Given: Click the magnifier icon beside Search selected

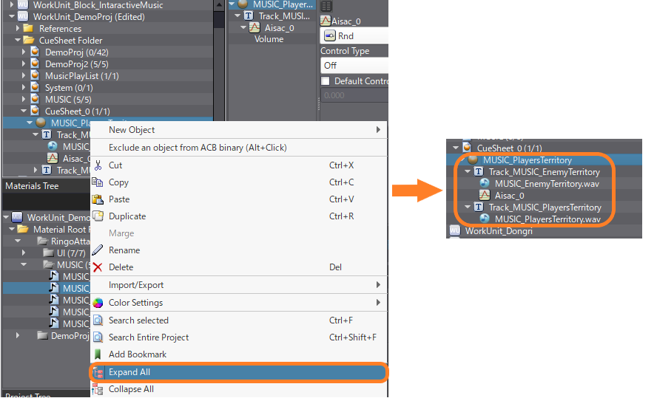Looking at the screenshot, I should (98, 320).
